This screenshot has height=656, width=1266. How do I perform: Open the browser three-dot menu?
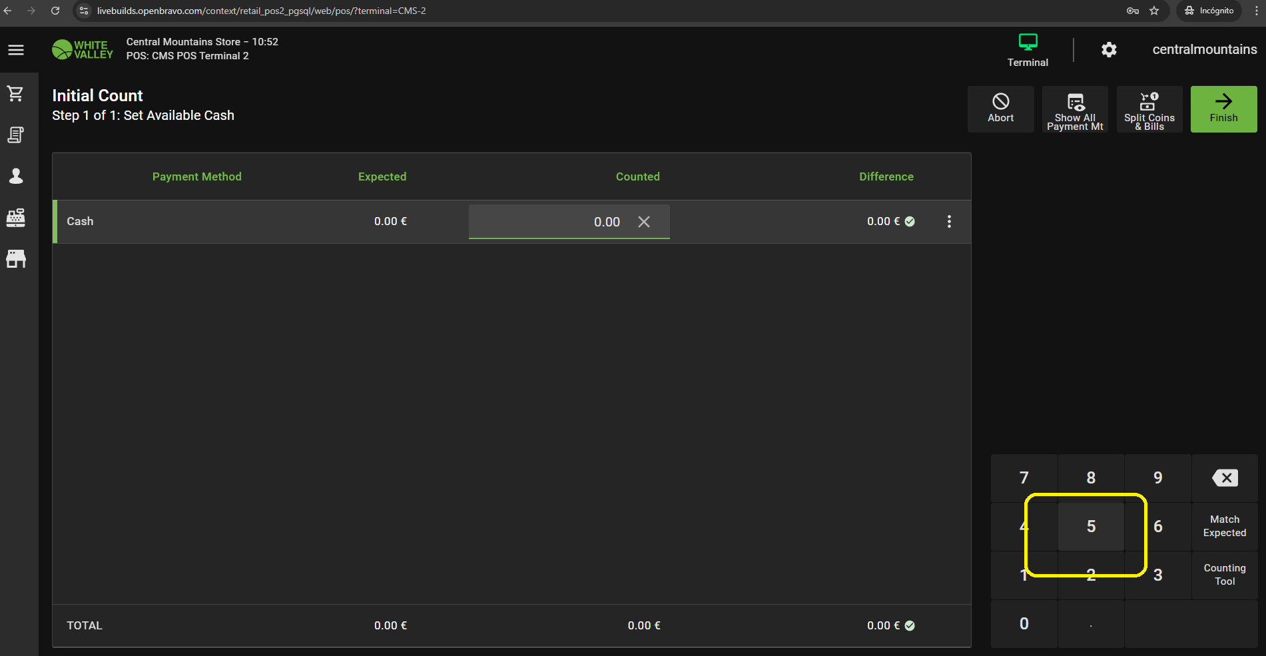(1257, 11)
